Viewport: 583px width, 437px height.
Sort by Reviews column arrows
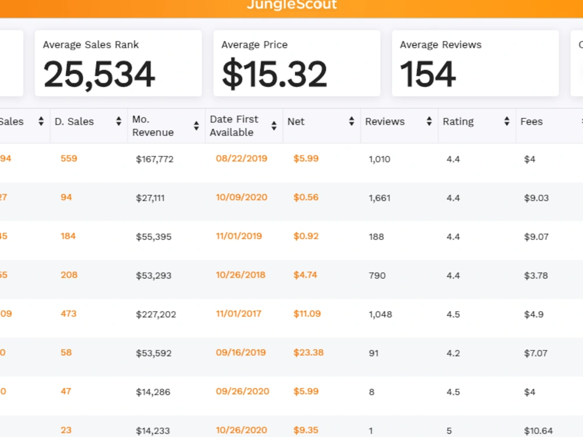[430, 121]
